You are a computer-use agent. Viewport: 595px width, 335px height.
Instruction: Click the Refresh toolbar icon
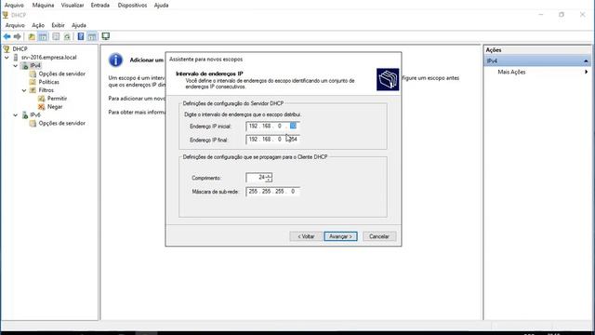pos(67,36)
